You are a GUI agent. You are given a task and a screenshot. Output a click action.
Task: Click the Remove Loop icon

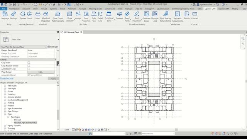(155, 17)
